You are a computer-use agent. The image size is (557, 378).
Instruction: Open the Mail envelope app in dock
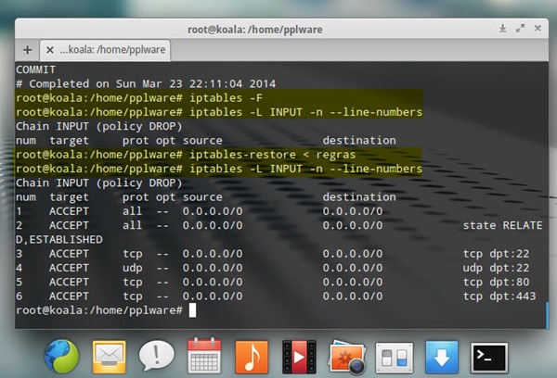pos(109,357)
